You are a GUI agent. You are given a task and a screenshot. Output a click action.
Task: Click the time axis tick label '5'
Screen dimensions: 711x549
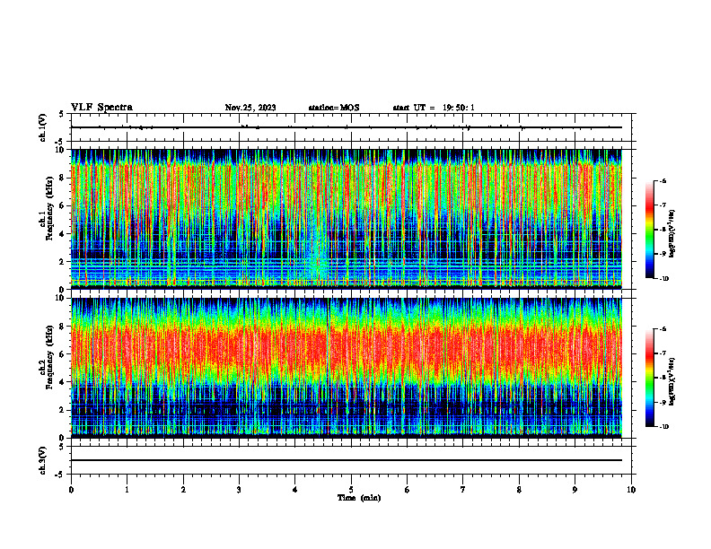pos(351,490)
